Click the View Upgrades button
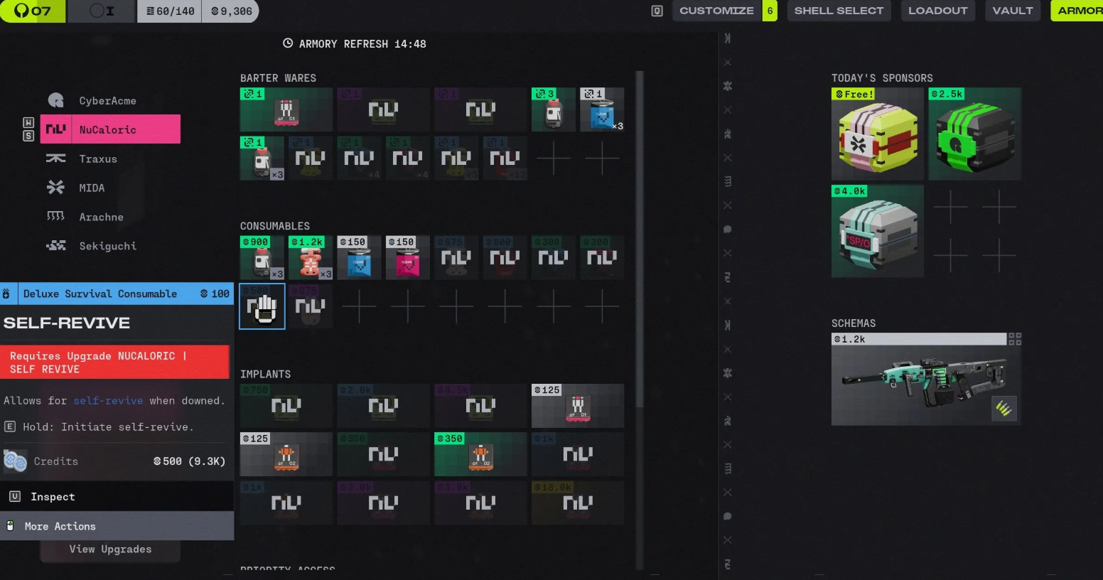The height and width of the screenshot is (580, 1103). [x=110, y=549]
